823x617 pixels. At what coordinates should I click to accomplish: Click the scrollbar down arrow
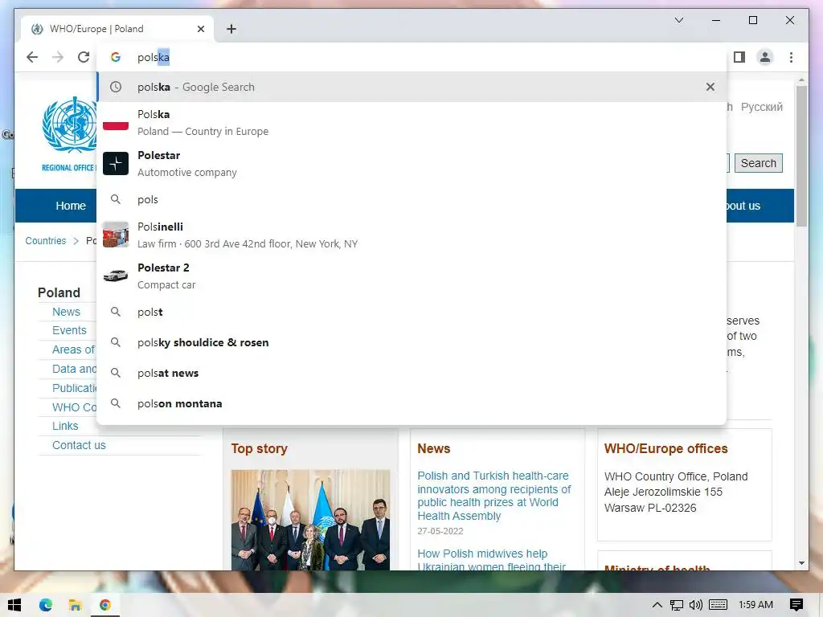[x=801, y=563]
